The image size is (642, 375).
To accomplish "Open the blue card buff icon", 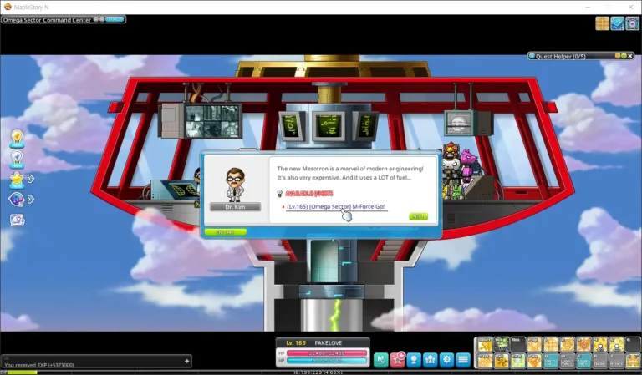I will (618, 23).
